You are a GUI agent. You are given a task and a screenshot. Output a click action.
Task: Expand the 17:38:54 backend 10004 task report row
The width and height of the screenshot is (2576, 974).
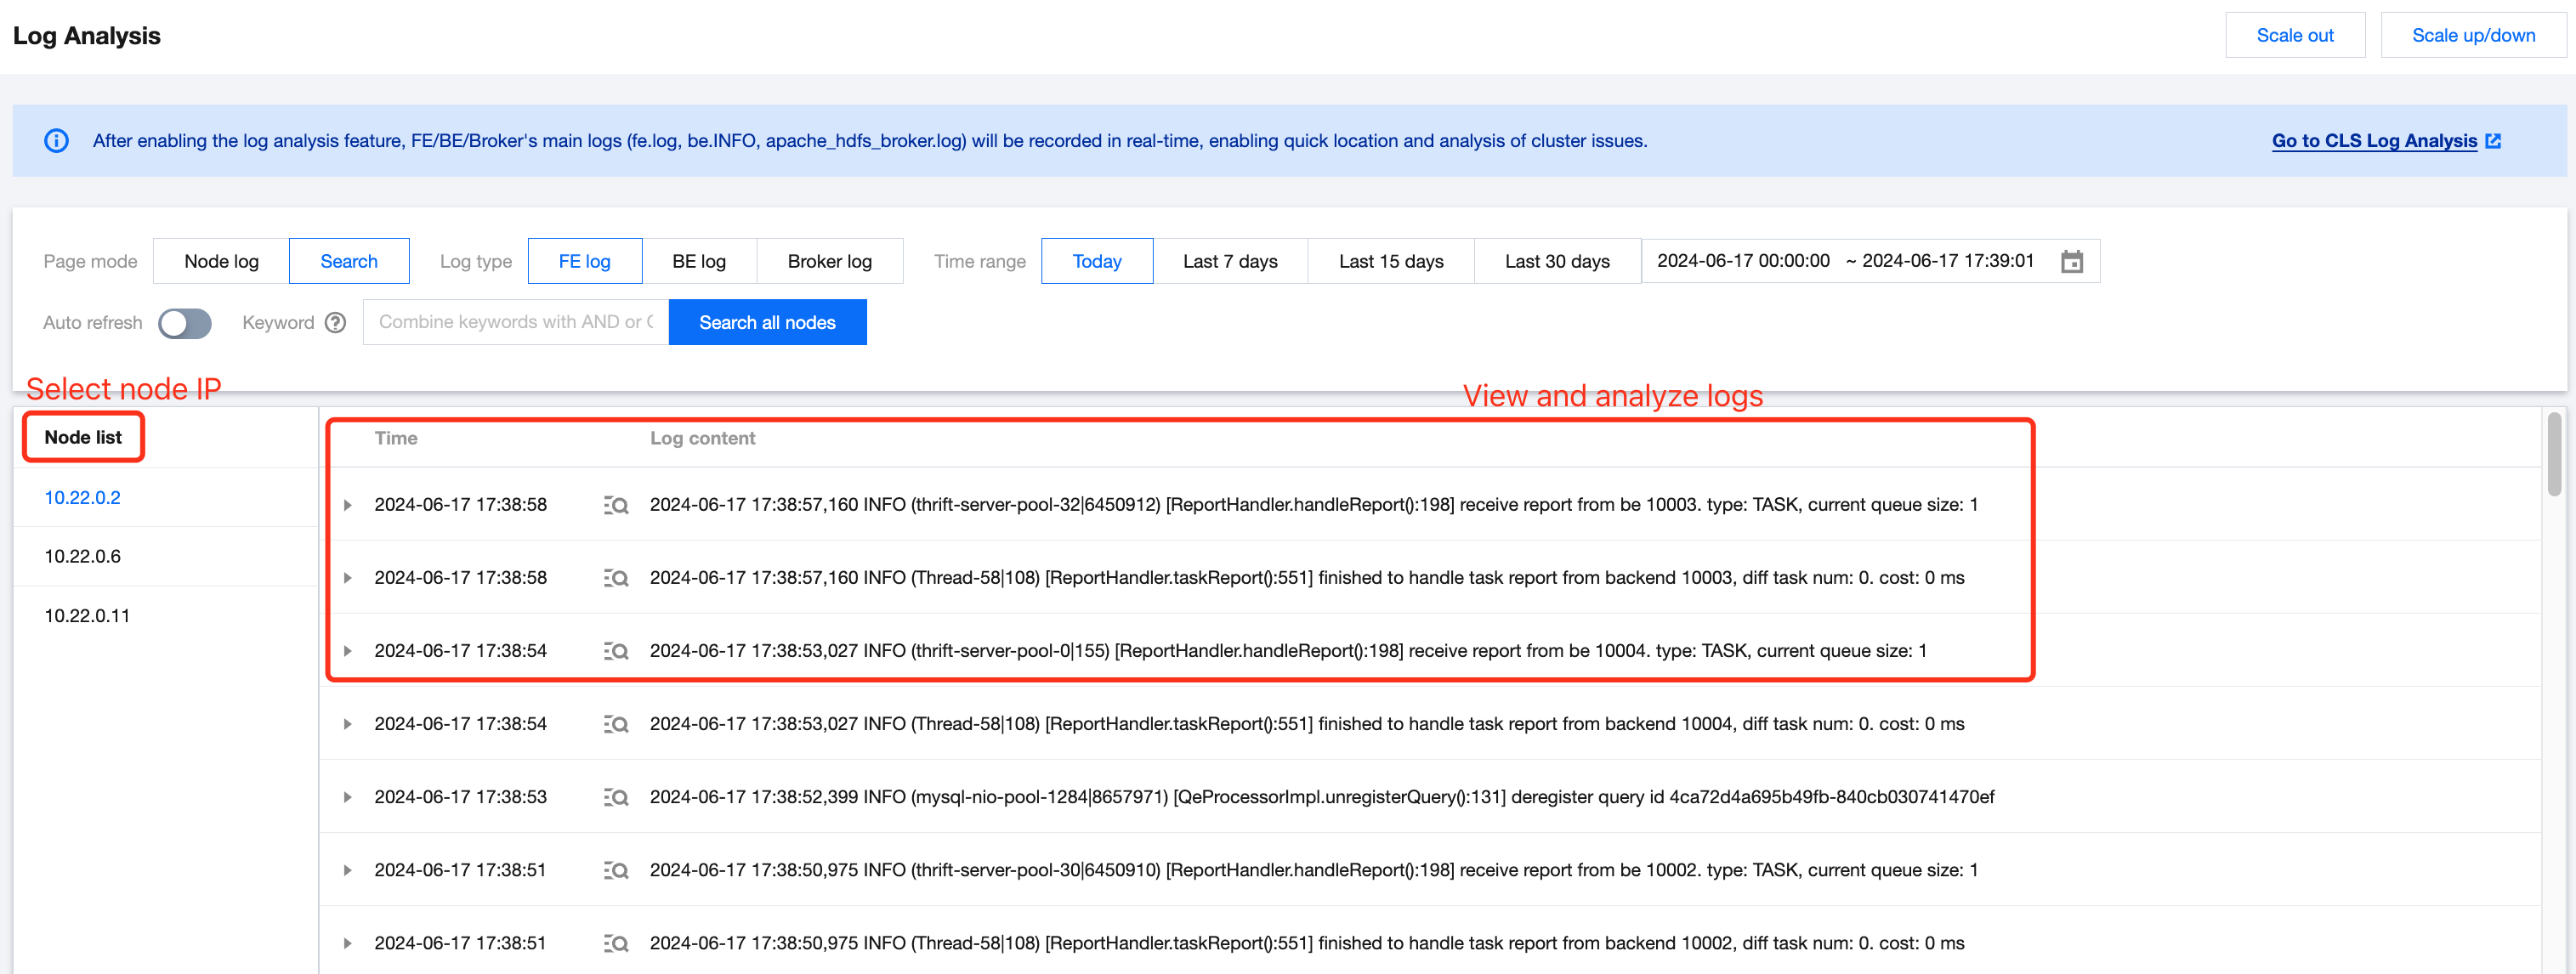(x=347, y=724)
